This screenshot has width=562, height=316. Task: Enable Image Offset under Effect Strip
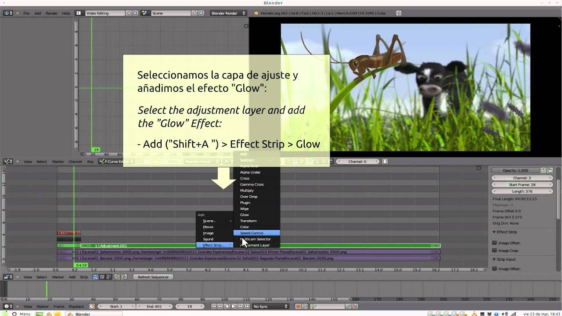coord(494,243)
